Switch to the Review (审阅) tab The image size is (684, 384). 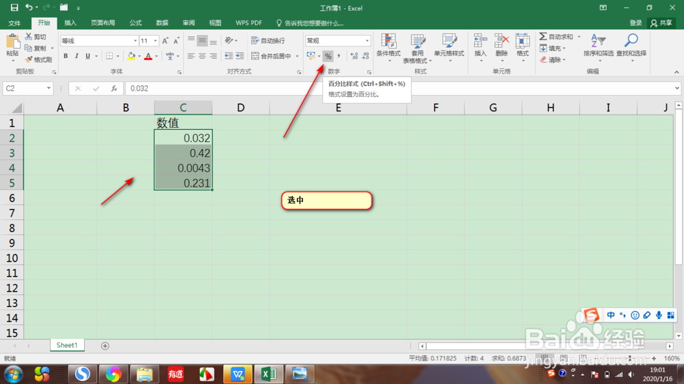[x=189, y=23]
